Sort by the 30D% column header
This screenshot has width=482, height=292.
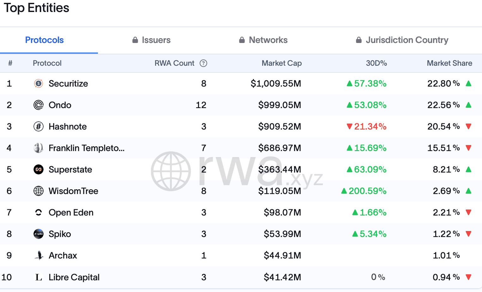(x=377, y=63)
